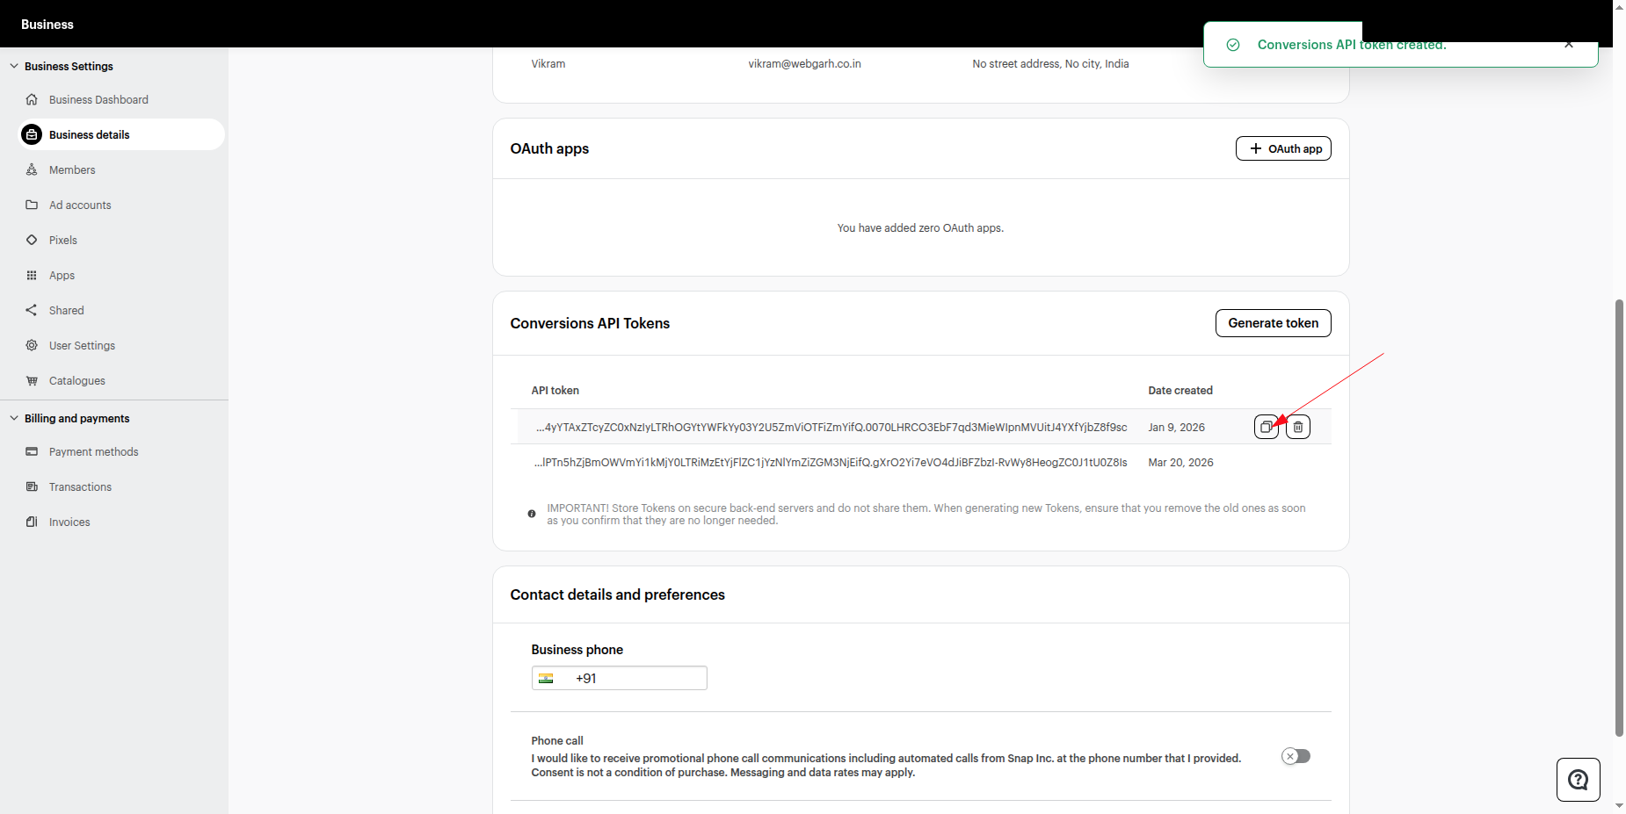Select the token ending in Z8f9sc
This screenshot has height=814, width=1626.
(x=831, y=427)
